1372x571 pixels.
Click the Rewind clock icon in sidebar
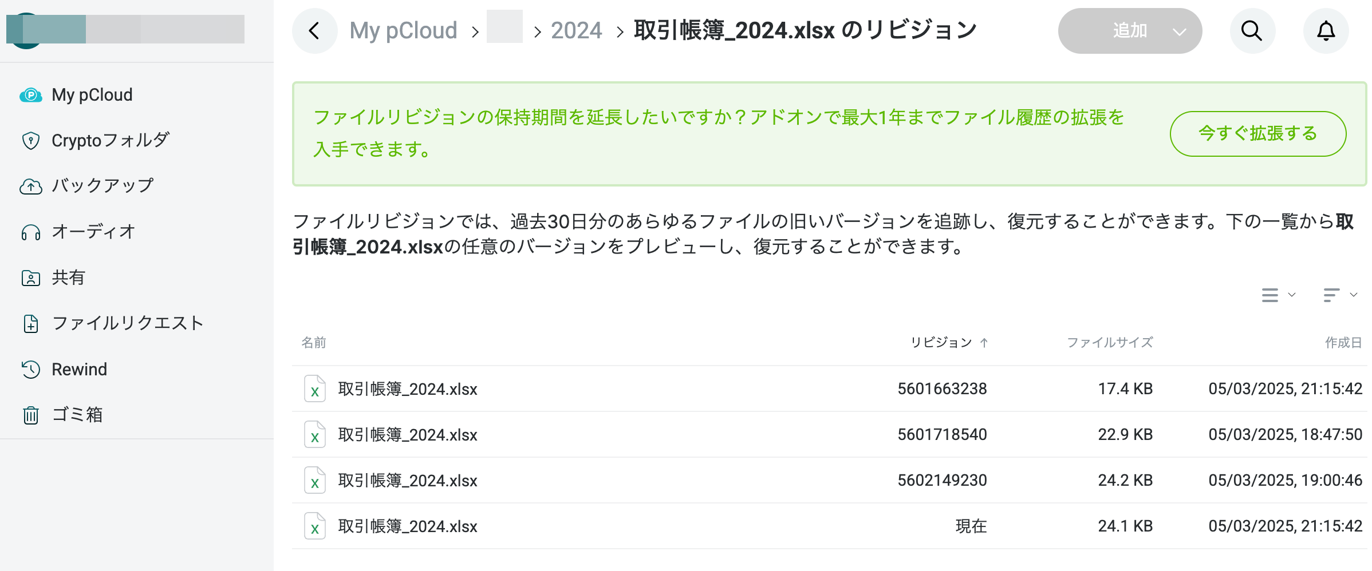coord(31,370)
